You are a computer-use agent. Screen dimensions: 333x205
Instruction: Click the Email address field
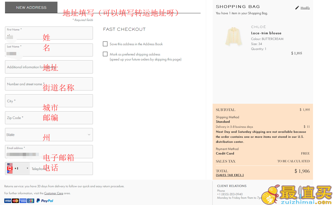click(x=49, y=151)
